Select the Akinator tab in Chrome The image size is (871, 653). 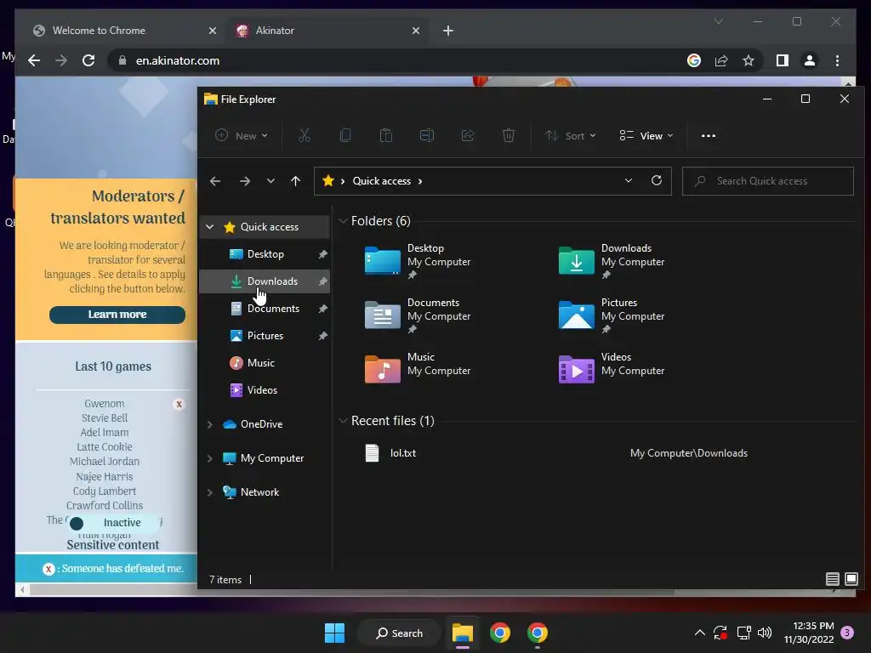click(327, 31)
